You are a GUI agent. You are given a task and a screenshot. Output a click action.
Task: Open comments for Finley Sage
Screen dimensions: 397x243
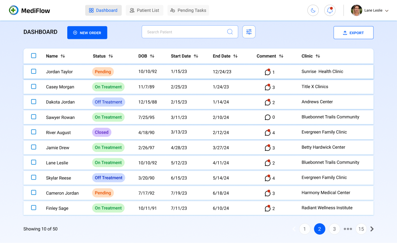[x=267, y=208]
